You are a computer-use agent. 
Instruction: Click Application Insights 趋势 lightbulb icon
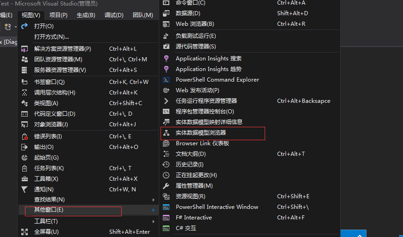coord(166,69)
